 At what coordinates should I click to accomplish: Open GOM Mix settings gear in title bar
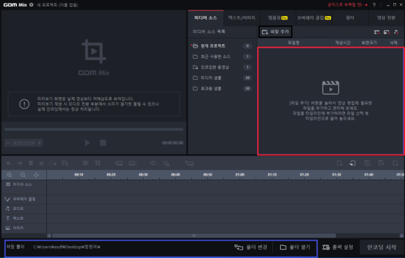(x=31, y=5)
